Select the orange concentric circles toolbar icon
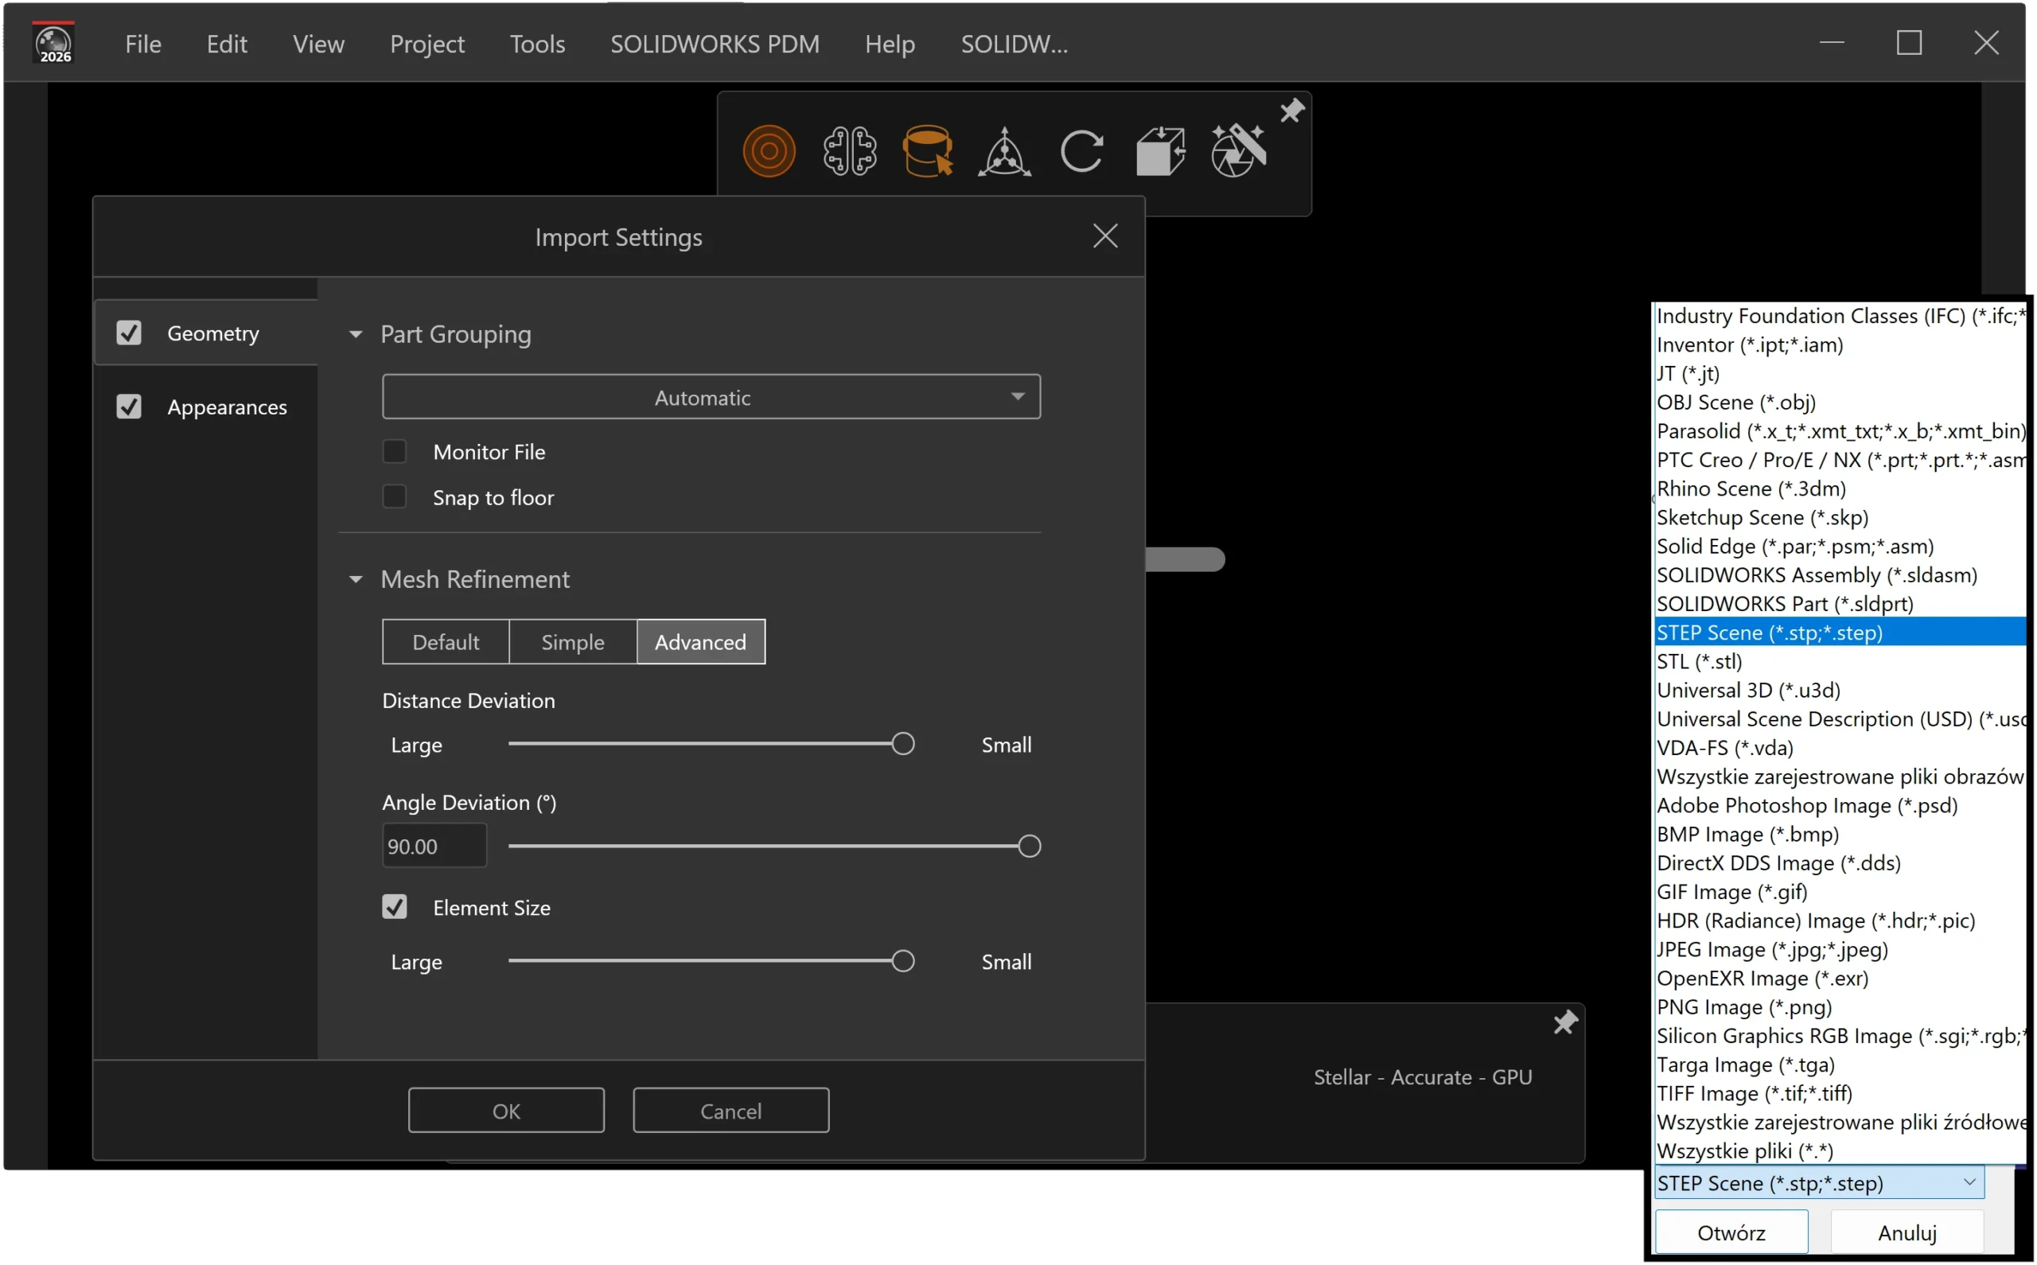The width and height of the screenshot is (2037, 1265). [x=769, y=151]
